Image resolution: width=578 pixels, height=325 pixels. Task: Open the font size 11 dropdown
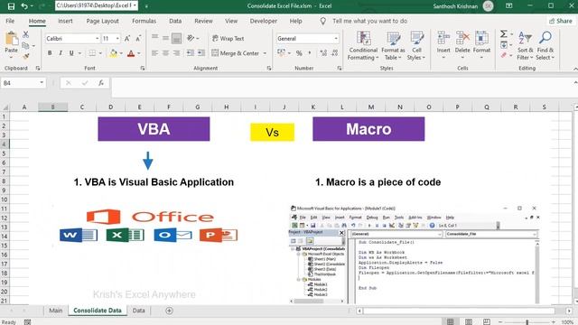pyautogui.click(x=117, y=38)
